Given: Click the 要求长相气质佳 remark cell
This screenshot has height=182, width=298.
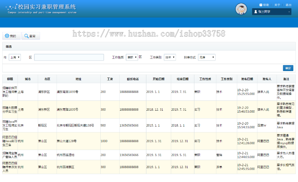Looking at the screenshot, I should click(x=286, y=167).
